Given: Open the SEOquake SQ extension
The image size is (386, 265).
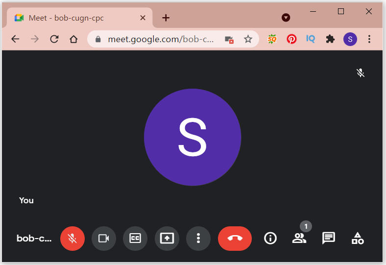Looking at the screenshot, I should tap(272, 39).
